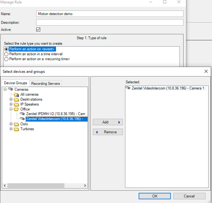Click the Turbines label
The width and height of the screenshot is (212, 203).
(x=27, y=129)
